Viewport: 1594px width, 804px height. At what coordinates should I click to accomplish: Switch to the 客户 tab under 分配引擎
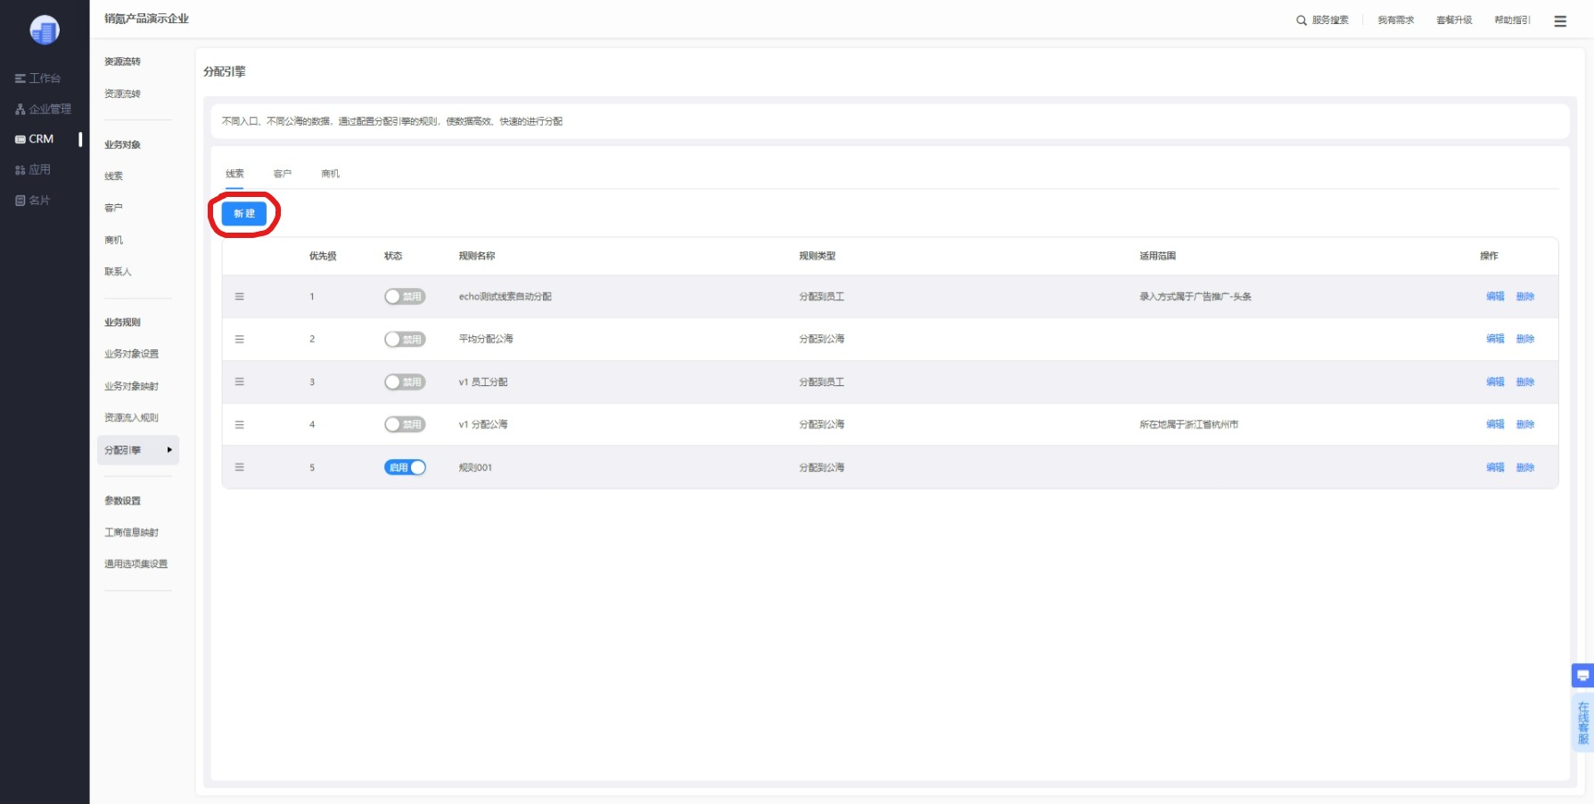pos(283,174)
